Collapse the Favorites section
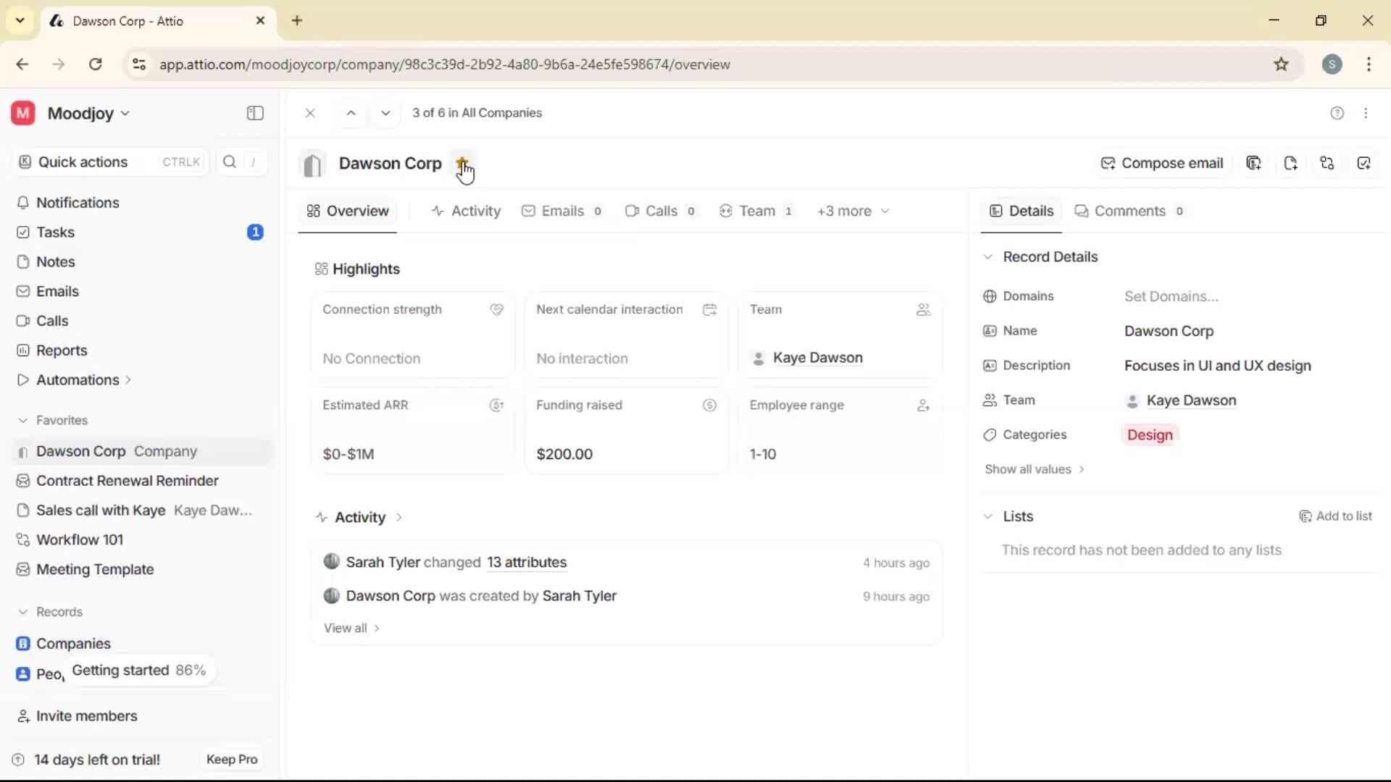 tap(22, 420)
